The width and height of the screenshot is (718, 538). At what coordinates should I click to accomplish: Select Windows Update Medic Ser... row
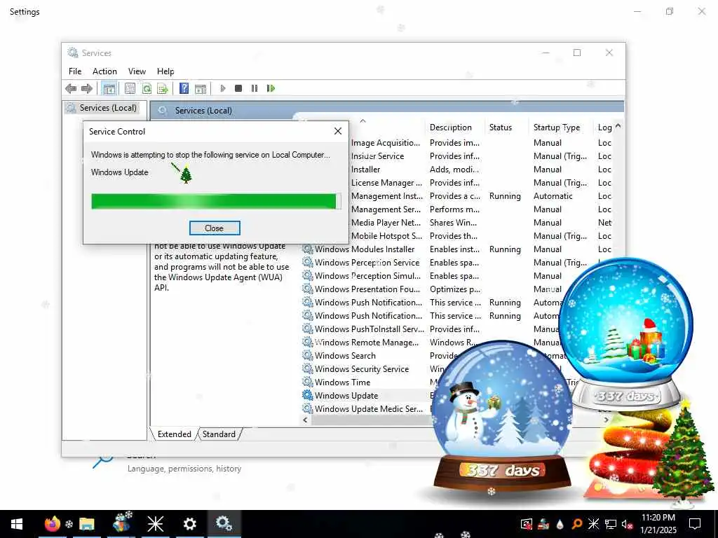click(x=368, y=408)
